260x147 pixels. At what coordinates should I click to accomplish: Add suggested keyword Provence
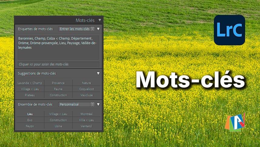(58, 83)
